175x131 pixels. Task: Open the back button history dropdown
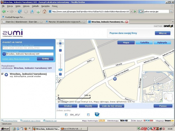(8, 12)
